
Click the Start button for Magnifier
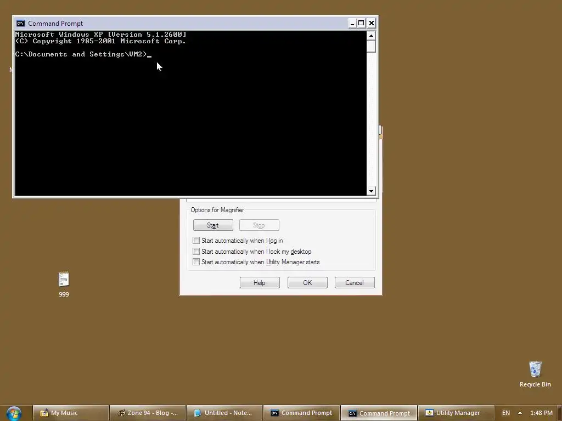(x=213, y=225)
